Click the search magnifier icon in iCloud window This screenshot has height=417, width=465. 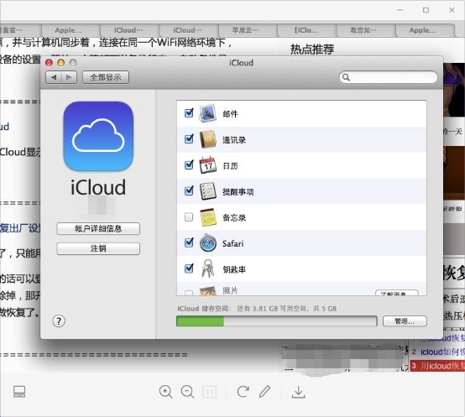[x=346, y=77]
